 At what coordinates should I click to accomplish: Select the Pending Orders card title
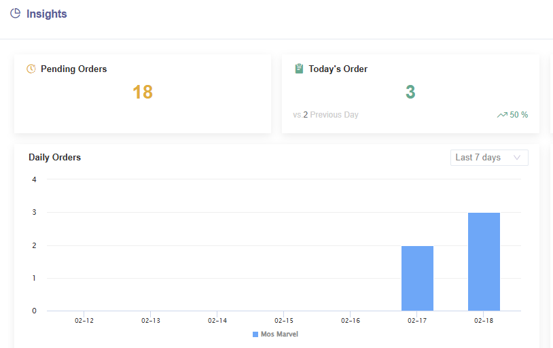coord(73,69)
